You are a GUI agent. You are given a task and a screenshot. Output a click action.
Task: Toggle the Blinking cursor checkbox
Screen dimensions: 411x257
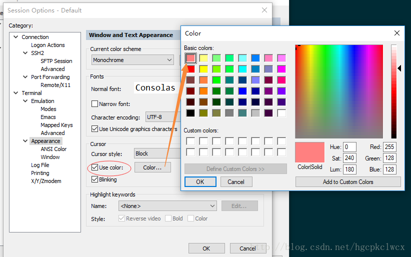(94, 179)
